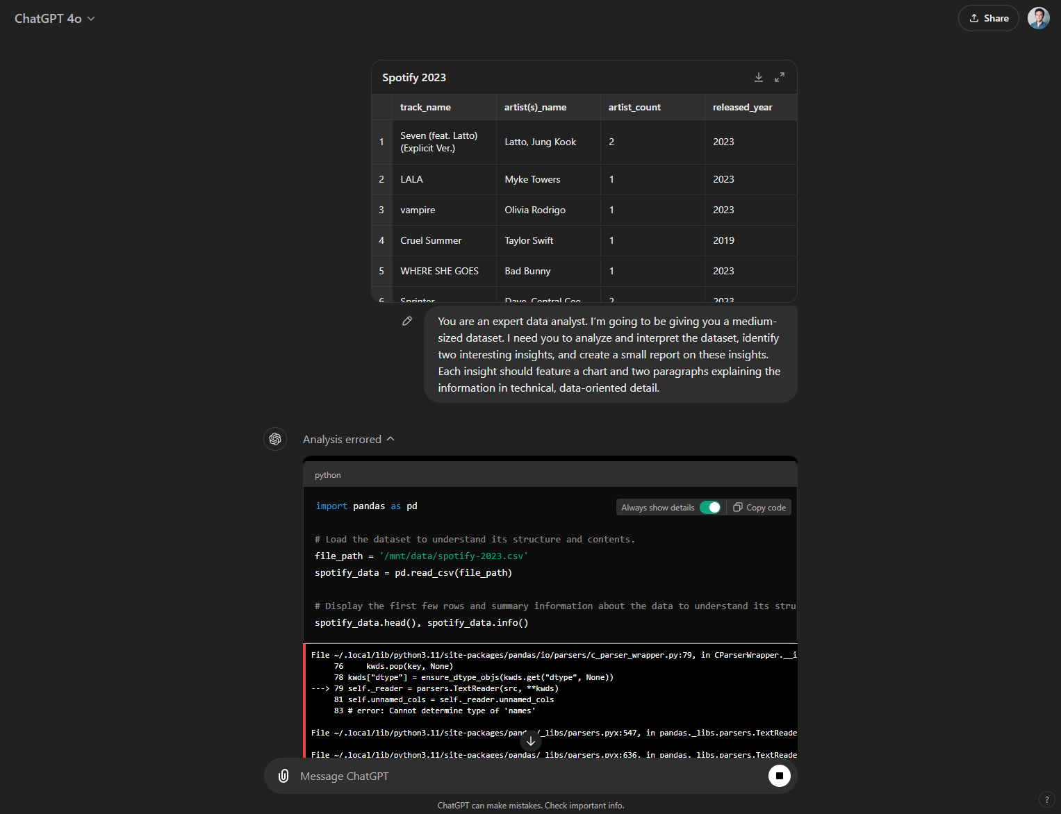1061x814 pixels.
Task: Collapse the Analysis errored section
Action: (x=349, y=440)
